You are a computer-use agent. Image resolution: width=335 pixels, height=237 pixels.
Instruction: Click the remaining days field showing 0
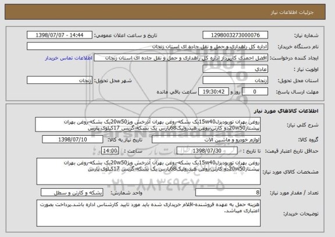click(255, 92)
